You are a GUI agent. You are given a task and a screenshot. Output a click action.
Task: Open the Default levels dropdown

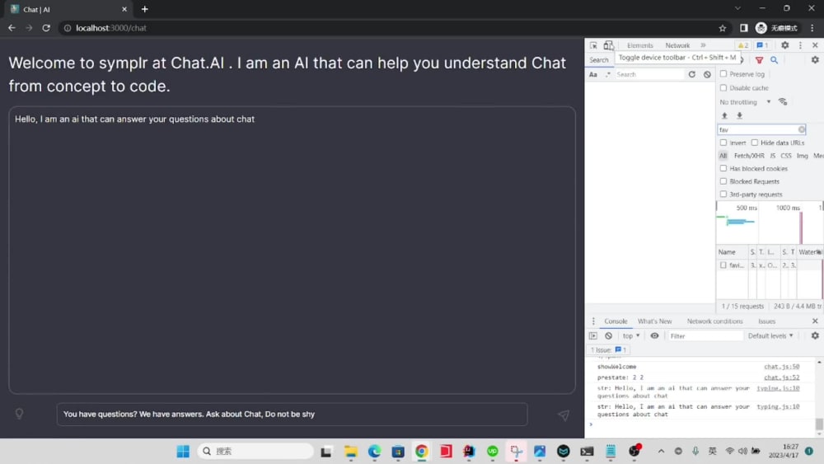770,335
